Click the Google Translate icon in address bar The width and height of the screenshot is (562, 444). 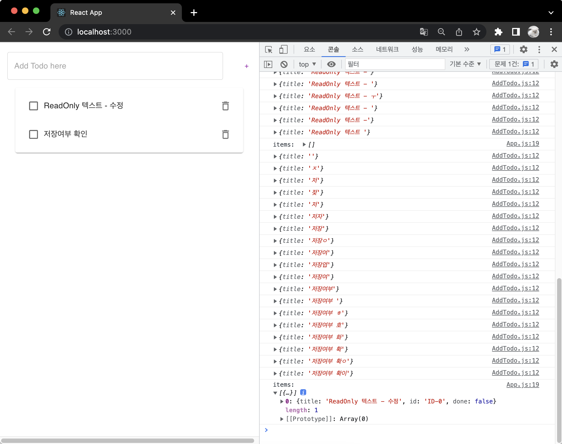(424, 32)
